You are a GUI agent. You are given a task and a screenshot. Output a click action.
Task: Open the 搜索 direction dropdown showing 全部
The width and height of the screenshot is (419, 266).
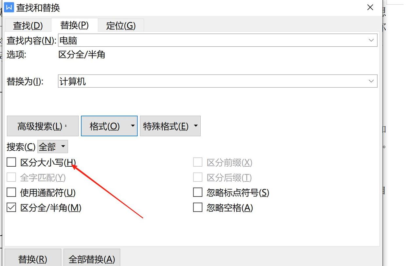click(63, 146)
